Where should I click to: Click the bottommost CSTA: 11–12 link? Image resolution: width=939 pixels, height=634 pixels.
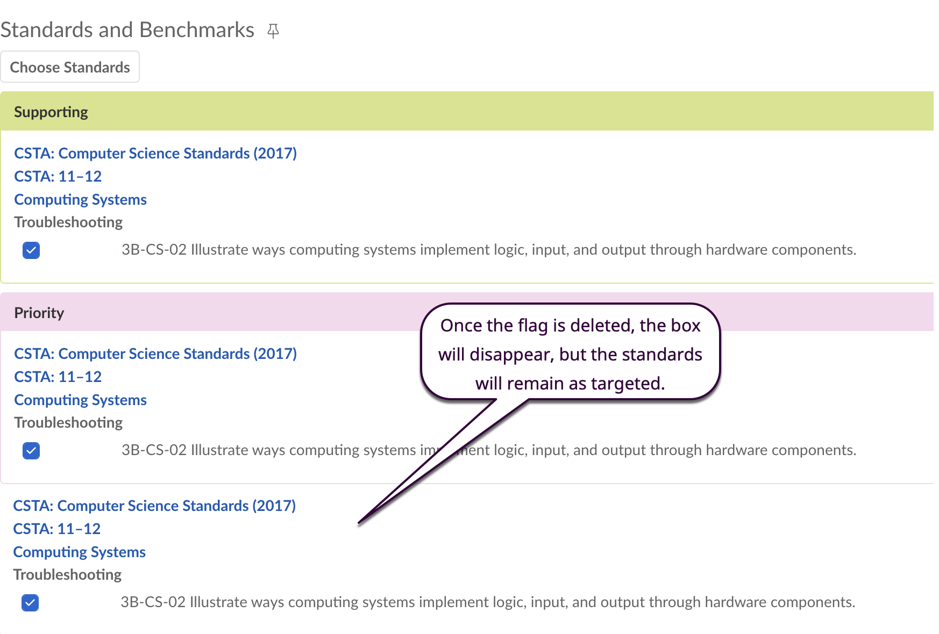coord(57,529)
